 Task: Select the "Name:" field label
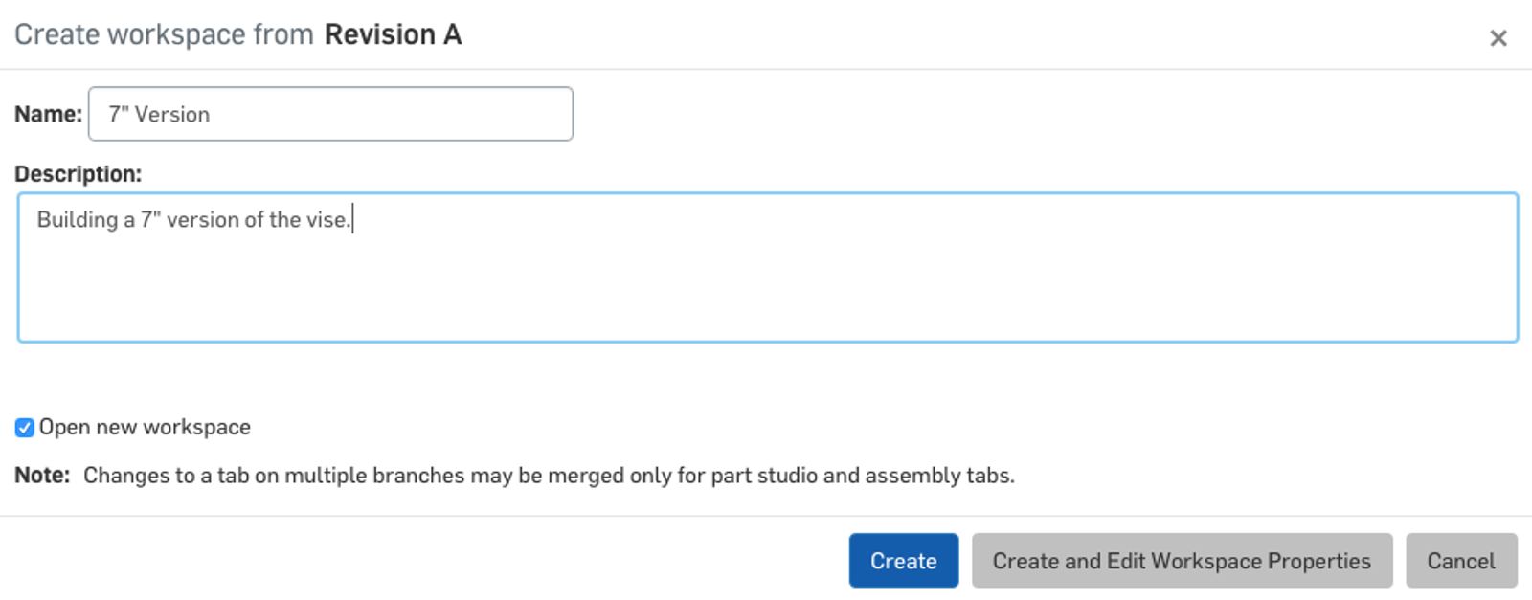[48, 115]
